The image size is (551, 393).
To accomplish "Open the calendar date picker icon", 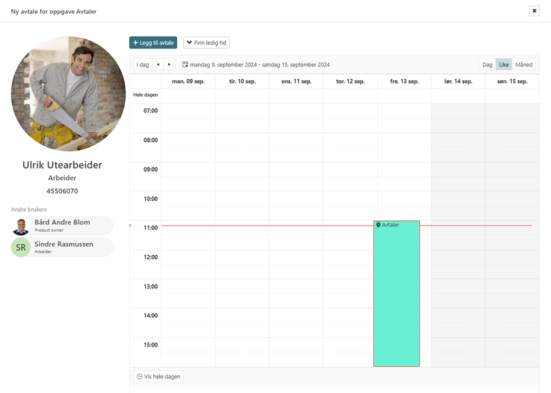I will [x=185, y=65].
